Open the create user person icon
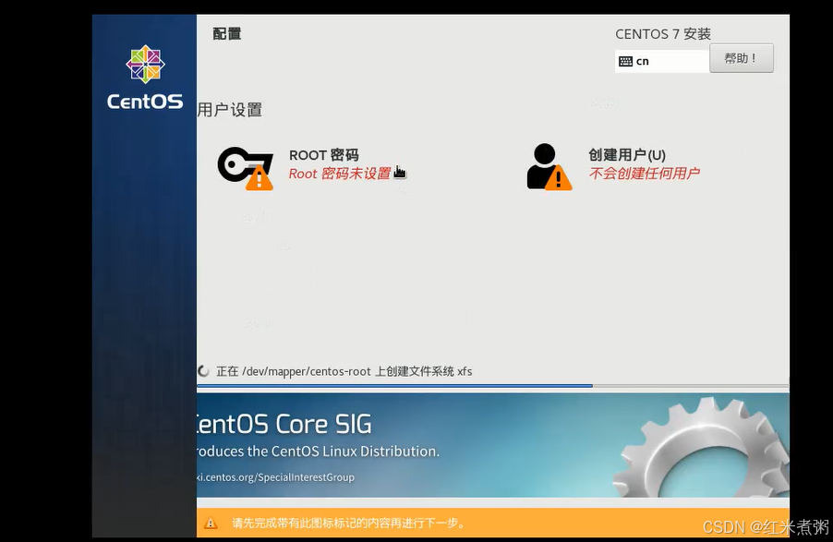The width and height of the screenshot is (833, 542). [549, 167]
